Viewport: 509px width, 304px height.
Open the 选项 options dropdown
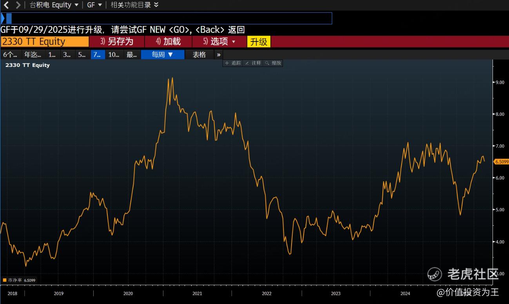pos(219,41)
